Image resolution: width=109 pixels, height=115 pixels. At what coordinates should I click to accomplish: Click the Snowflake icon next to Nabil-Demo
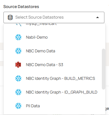(18, 37)
